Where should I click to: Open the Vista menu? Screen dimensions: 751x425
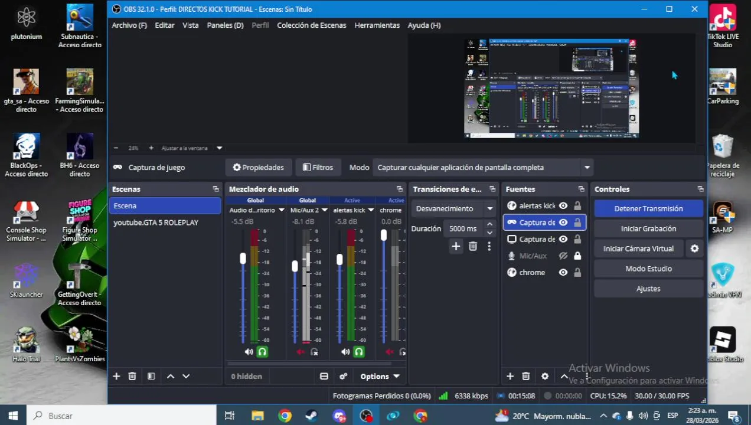[x=191, y=25]
